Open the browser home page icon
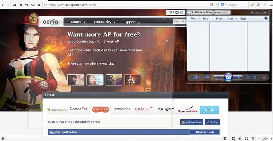Viewport: 273px width, 141px height. tap(21, 5)
